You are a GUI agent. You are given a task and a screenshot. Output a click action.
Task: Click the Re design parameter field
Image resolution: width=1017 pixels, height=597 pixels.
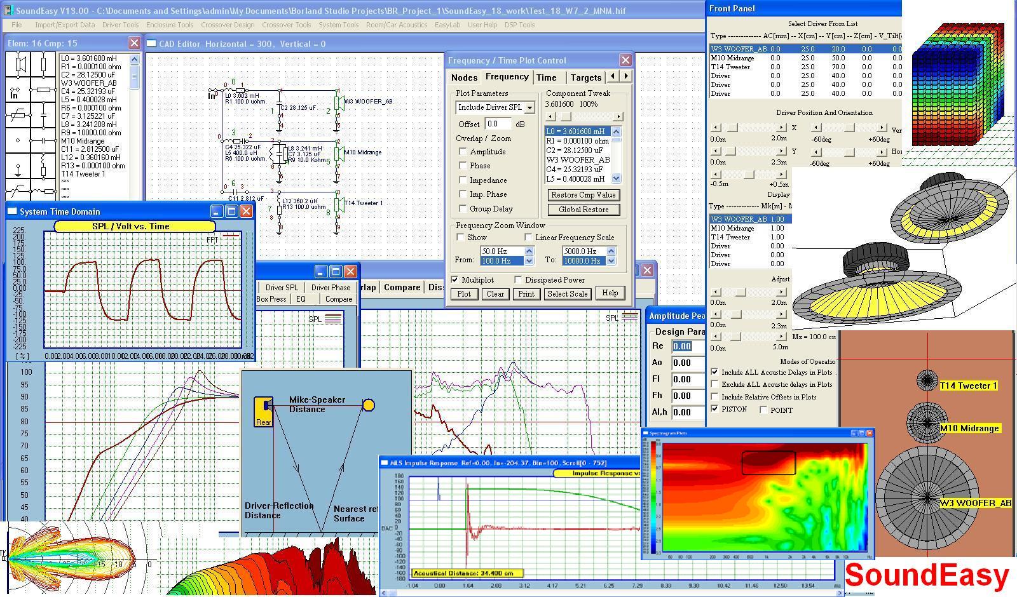pyautogui.click(x=688, y=346)
